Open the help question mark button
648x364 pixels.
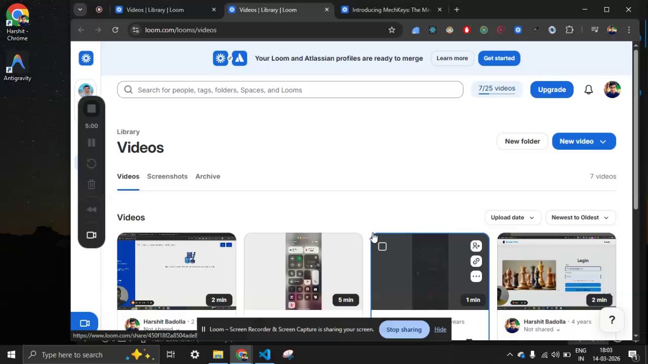[612, 320]
